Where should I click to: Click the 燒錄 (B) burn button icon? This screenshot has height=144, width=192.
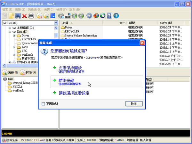pos(5,73)
